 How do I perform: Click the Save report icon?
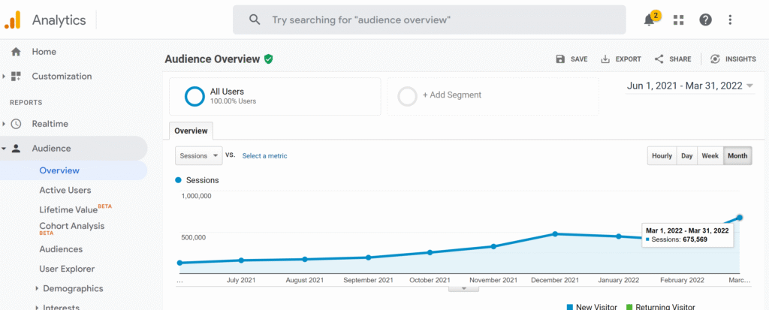click(x=560, y=59)
